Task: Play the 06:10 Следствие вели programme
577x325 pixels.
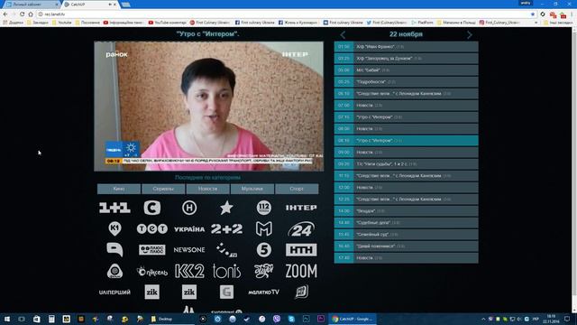Action: click(x=407, y=94)
